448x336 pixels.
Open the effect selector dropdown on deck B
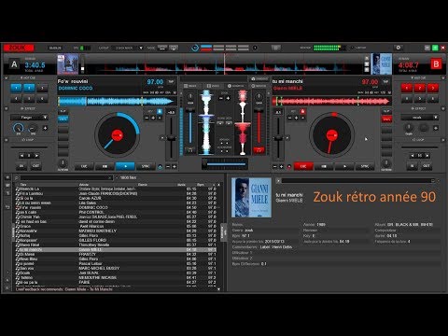[419, 118]
